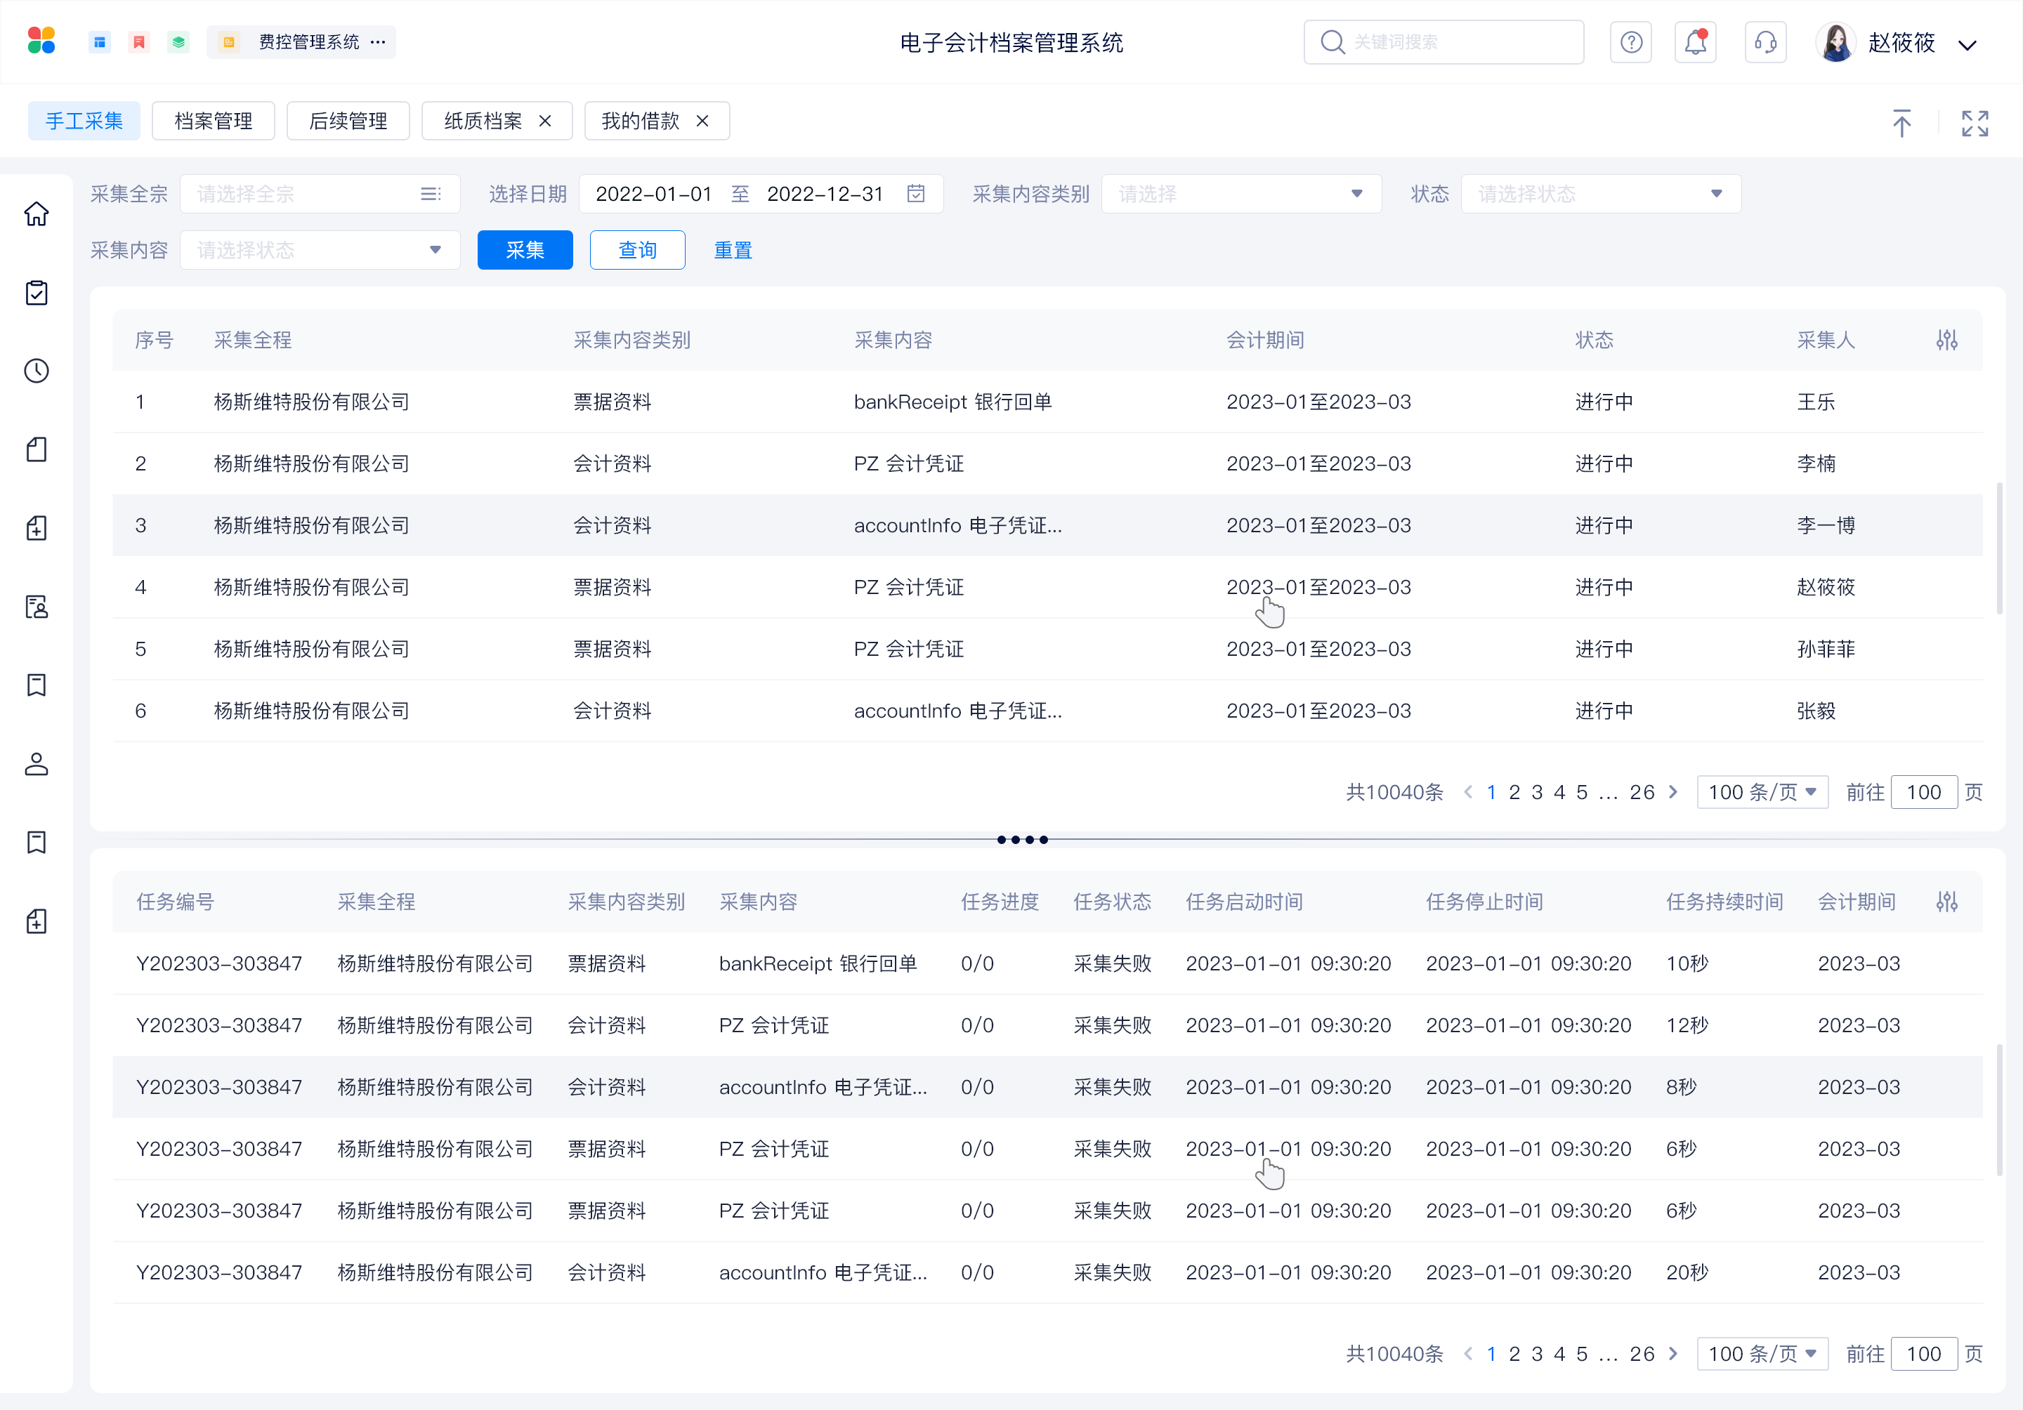Toggle fullscreen expand icon
The width and height of the screenshot is (2023, 1410).
point(1975,124)
